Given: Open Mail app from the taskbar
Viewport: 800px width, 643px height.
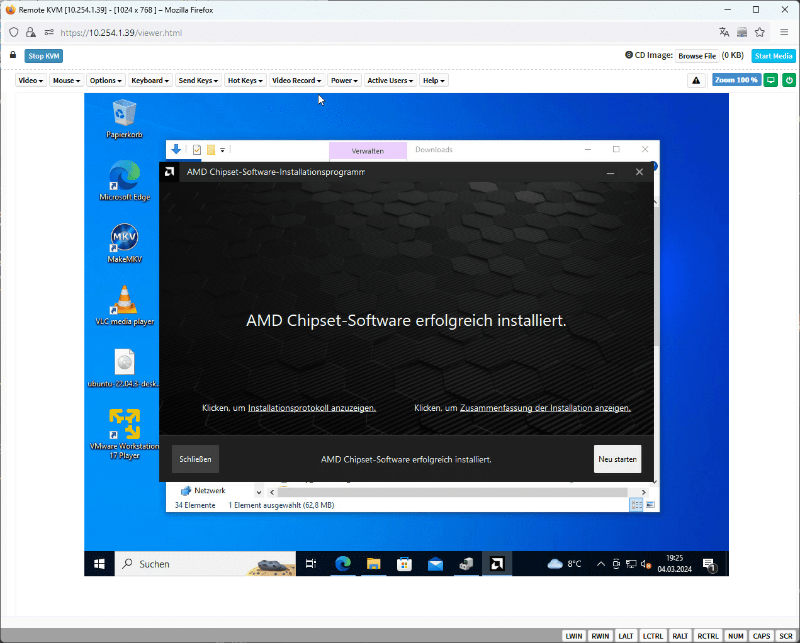Looking at the screenshot, I should pos(436,564).
